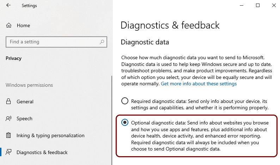Select Optional diagnostic data radio button
The height and width of the screenshot is (165, 280).
click(x=124, y=122)
